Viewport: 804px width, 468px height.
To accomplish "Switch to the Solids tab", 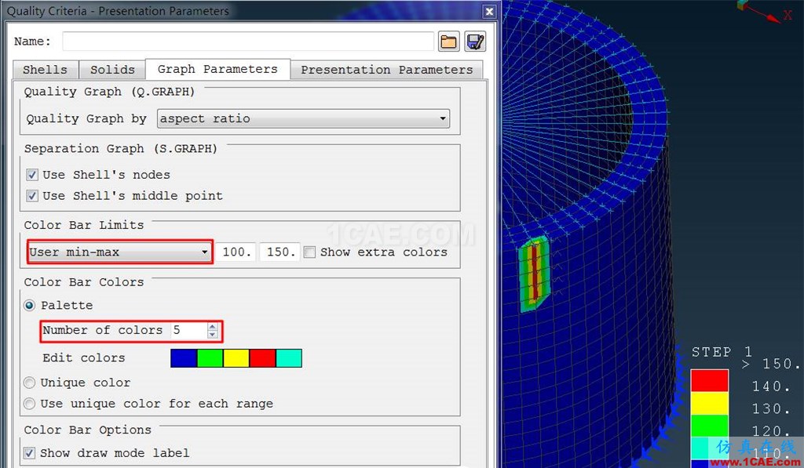I will pos(112,70).
